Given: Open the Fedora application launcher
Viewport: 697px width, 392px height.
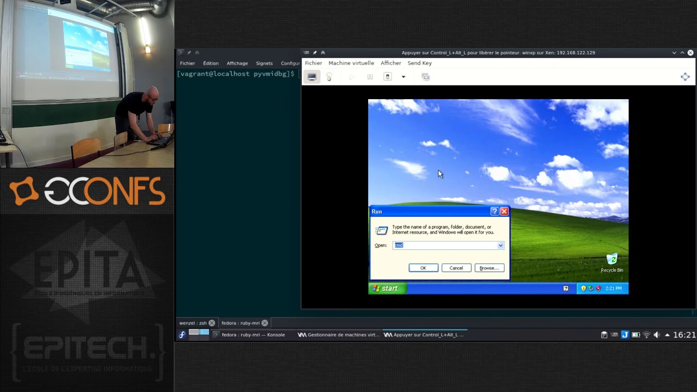Looking at the screenshot, I should (182, 335).
